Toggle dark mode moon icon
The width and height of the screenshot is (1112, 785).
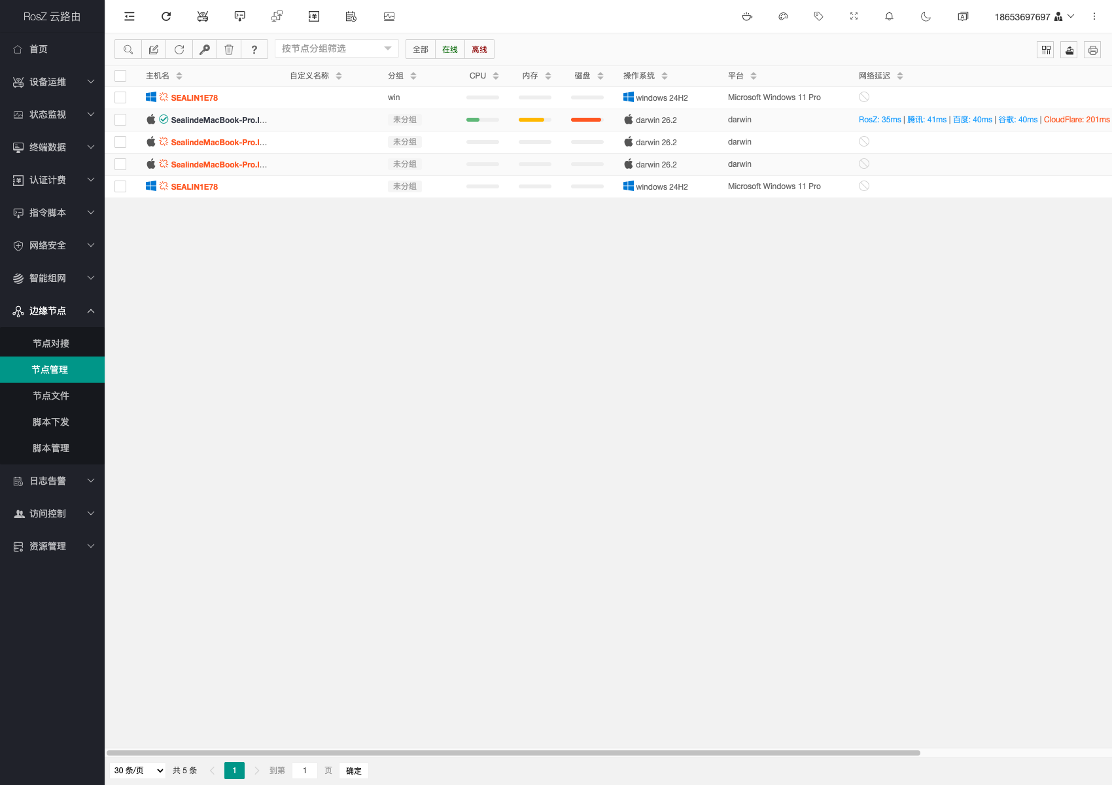point(926,16)
